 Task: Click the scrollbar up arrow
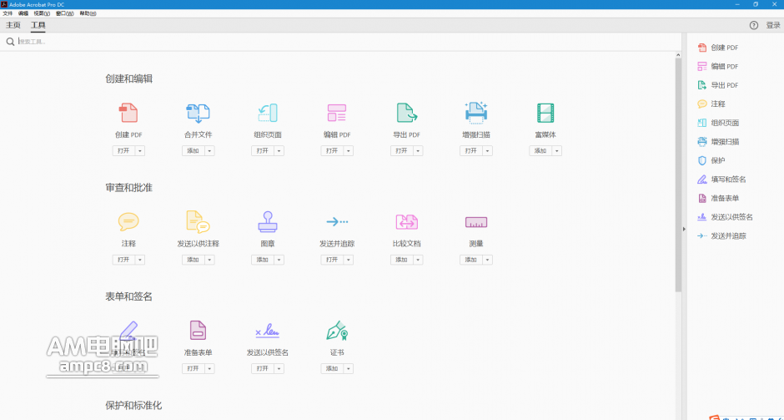pos(679,54)
